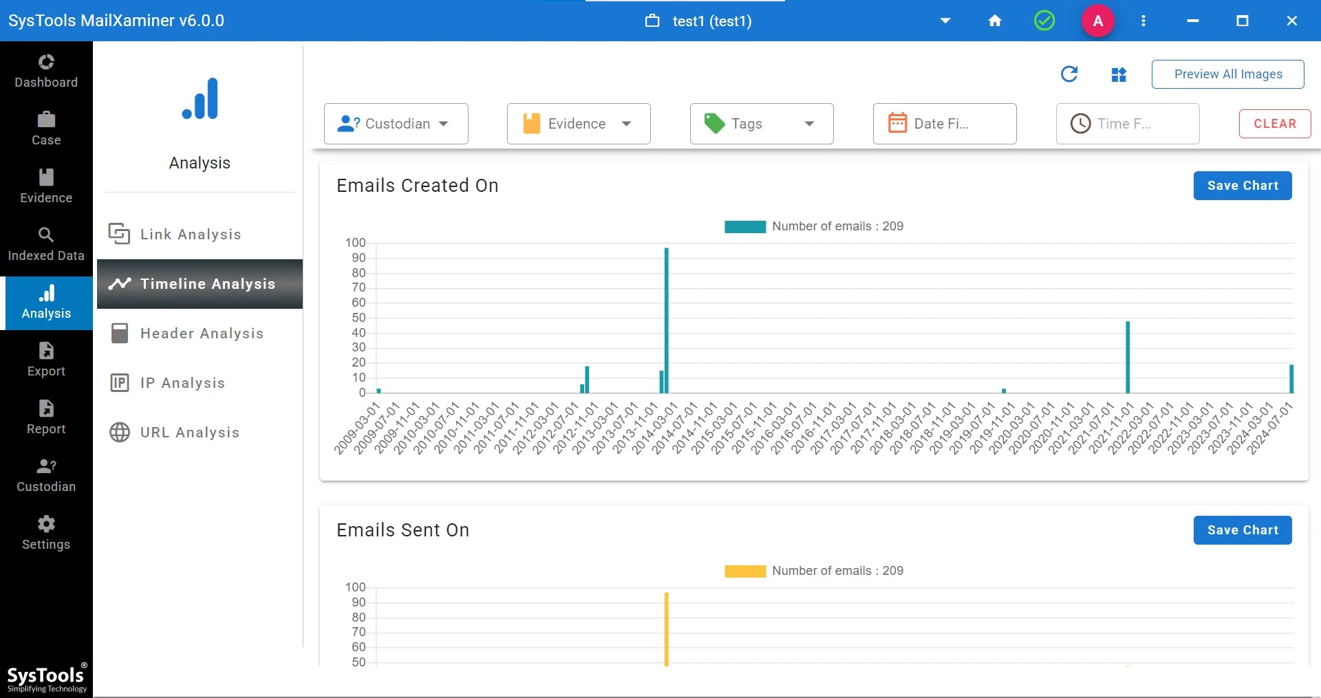This screenshot has height=698, width=1321.
Task: Open Header Analysis tab
Action: point(200,334)
